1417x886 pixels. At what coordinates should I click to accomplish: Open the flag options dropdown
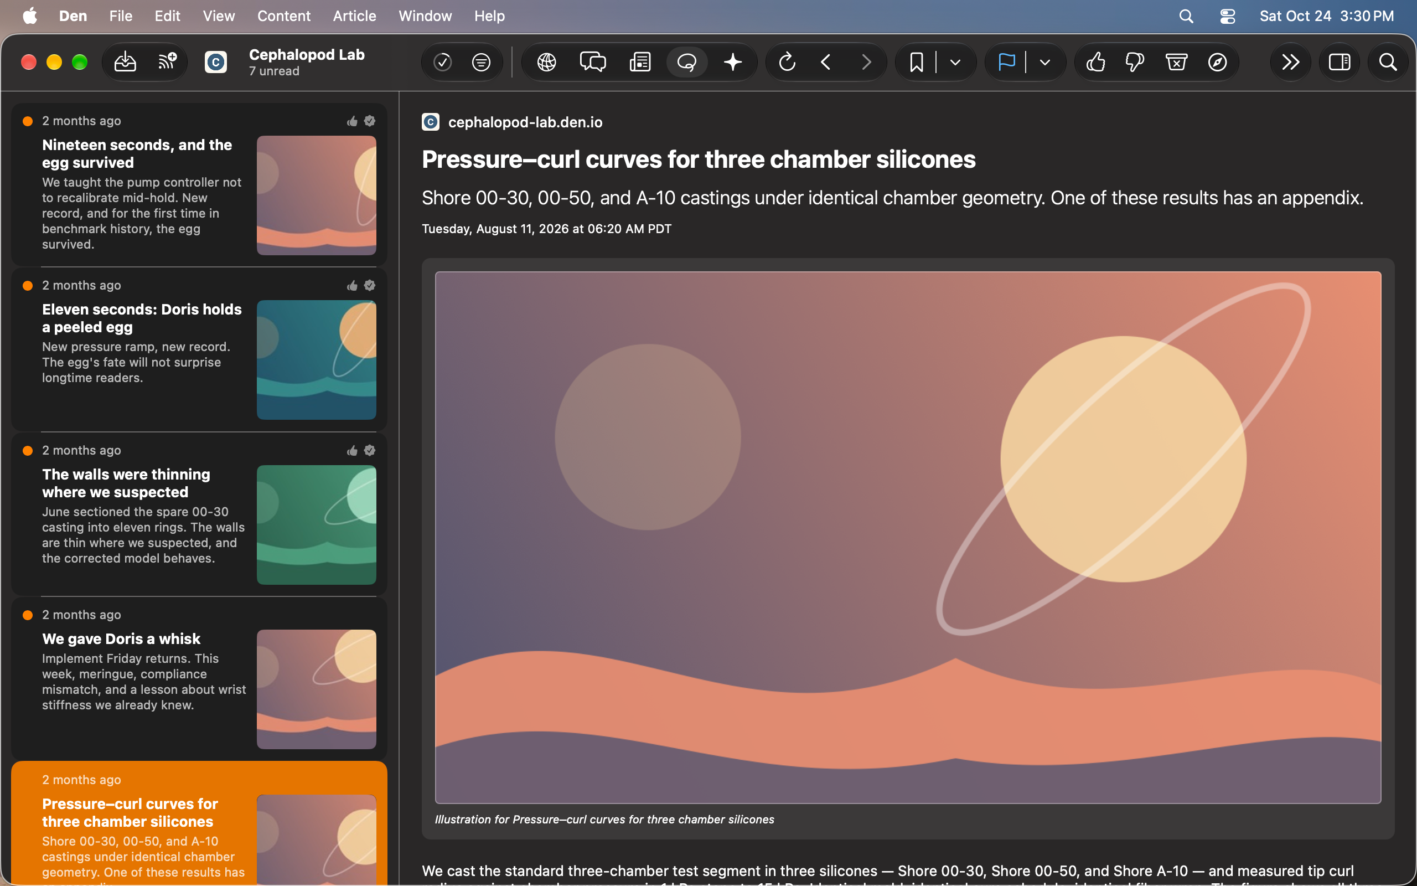click(1044, 62)
